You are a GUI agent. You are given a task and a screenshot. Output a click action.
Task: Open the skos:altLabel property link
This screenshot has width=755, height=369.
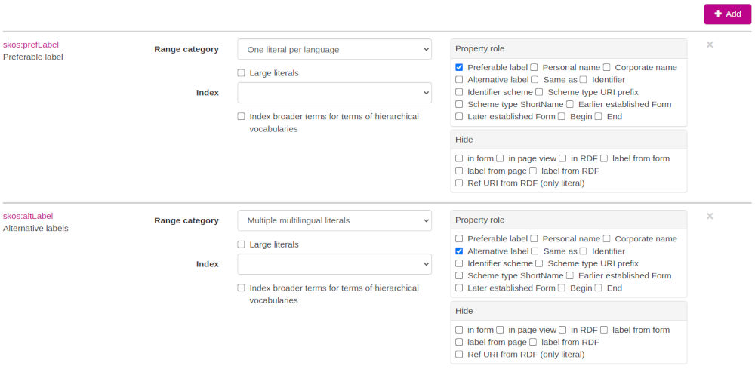click(x=28, y=216)
